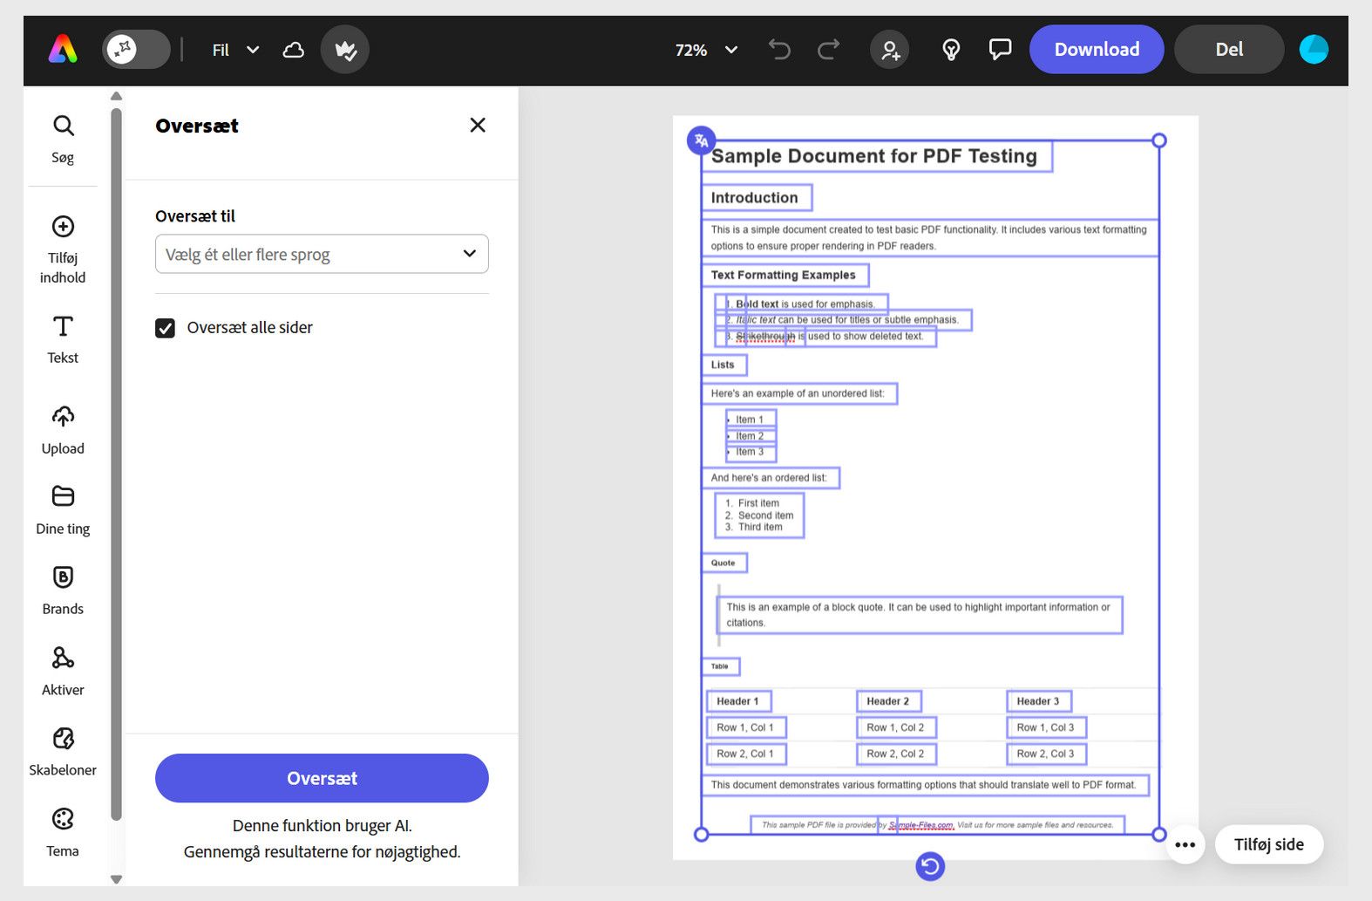The width and height of the screenshot is (1372, 901).
Task: Open the Aktiver assets panel
Action: (x=63, y=672)
